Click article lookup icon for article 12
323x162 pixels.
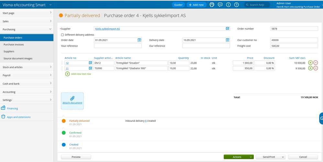(90, 63)
